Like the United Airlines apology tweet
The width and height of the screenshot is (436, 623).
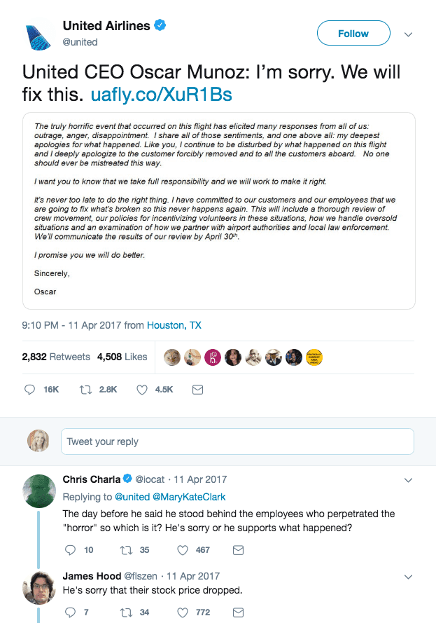point(143,390)
